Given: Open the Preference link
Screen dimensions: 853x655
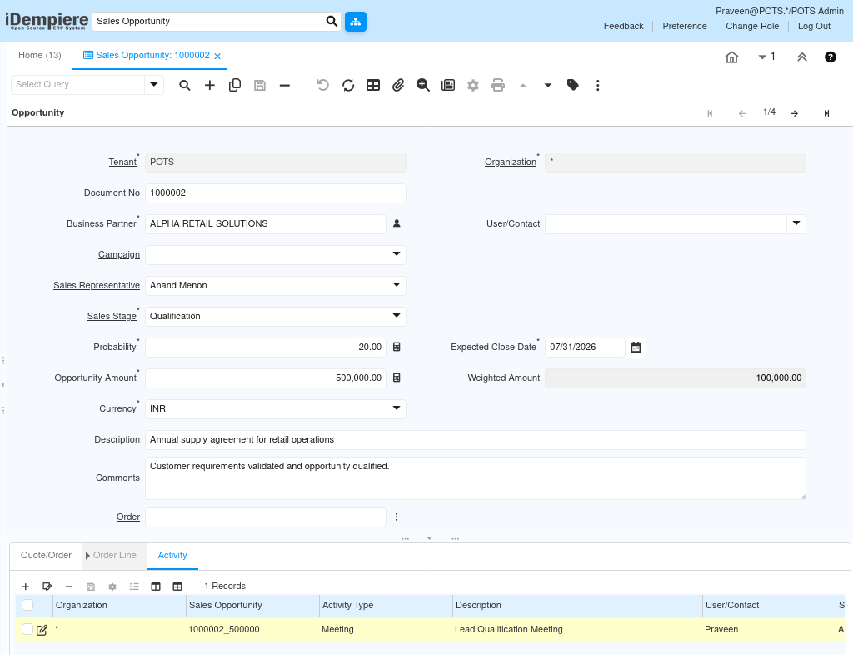Looking at the screenshot, I should [685, 26].
